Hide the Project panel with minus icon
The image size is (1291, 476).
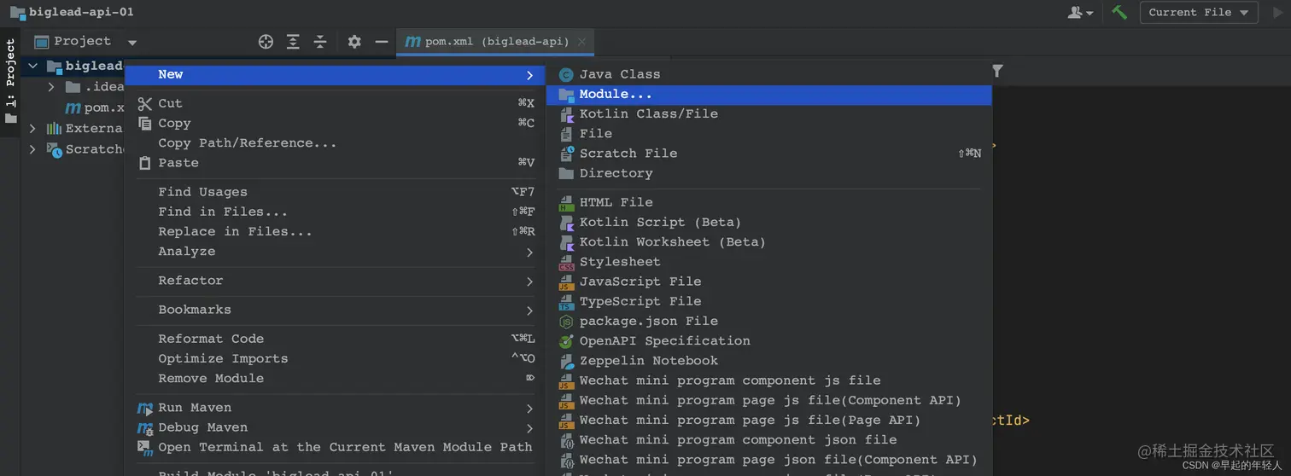[x=382, y=41]
